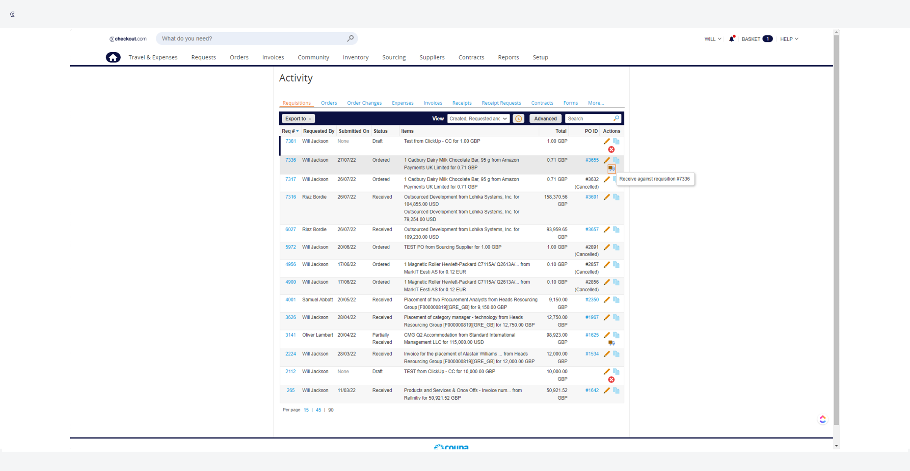The height and width of the screenshot is (471, 910).
Task: Copy requisition 6027 using the copy icon
Action: [616, 229]
